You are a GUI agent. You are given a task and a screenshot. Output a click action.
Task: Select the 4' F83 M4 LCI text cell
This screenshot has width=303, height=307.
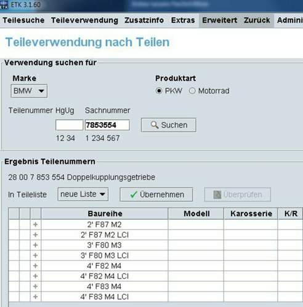(x=105, y=297)
